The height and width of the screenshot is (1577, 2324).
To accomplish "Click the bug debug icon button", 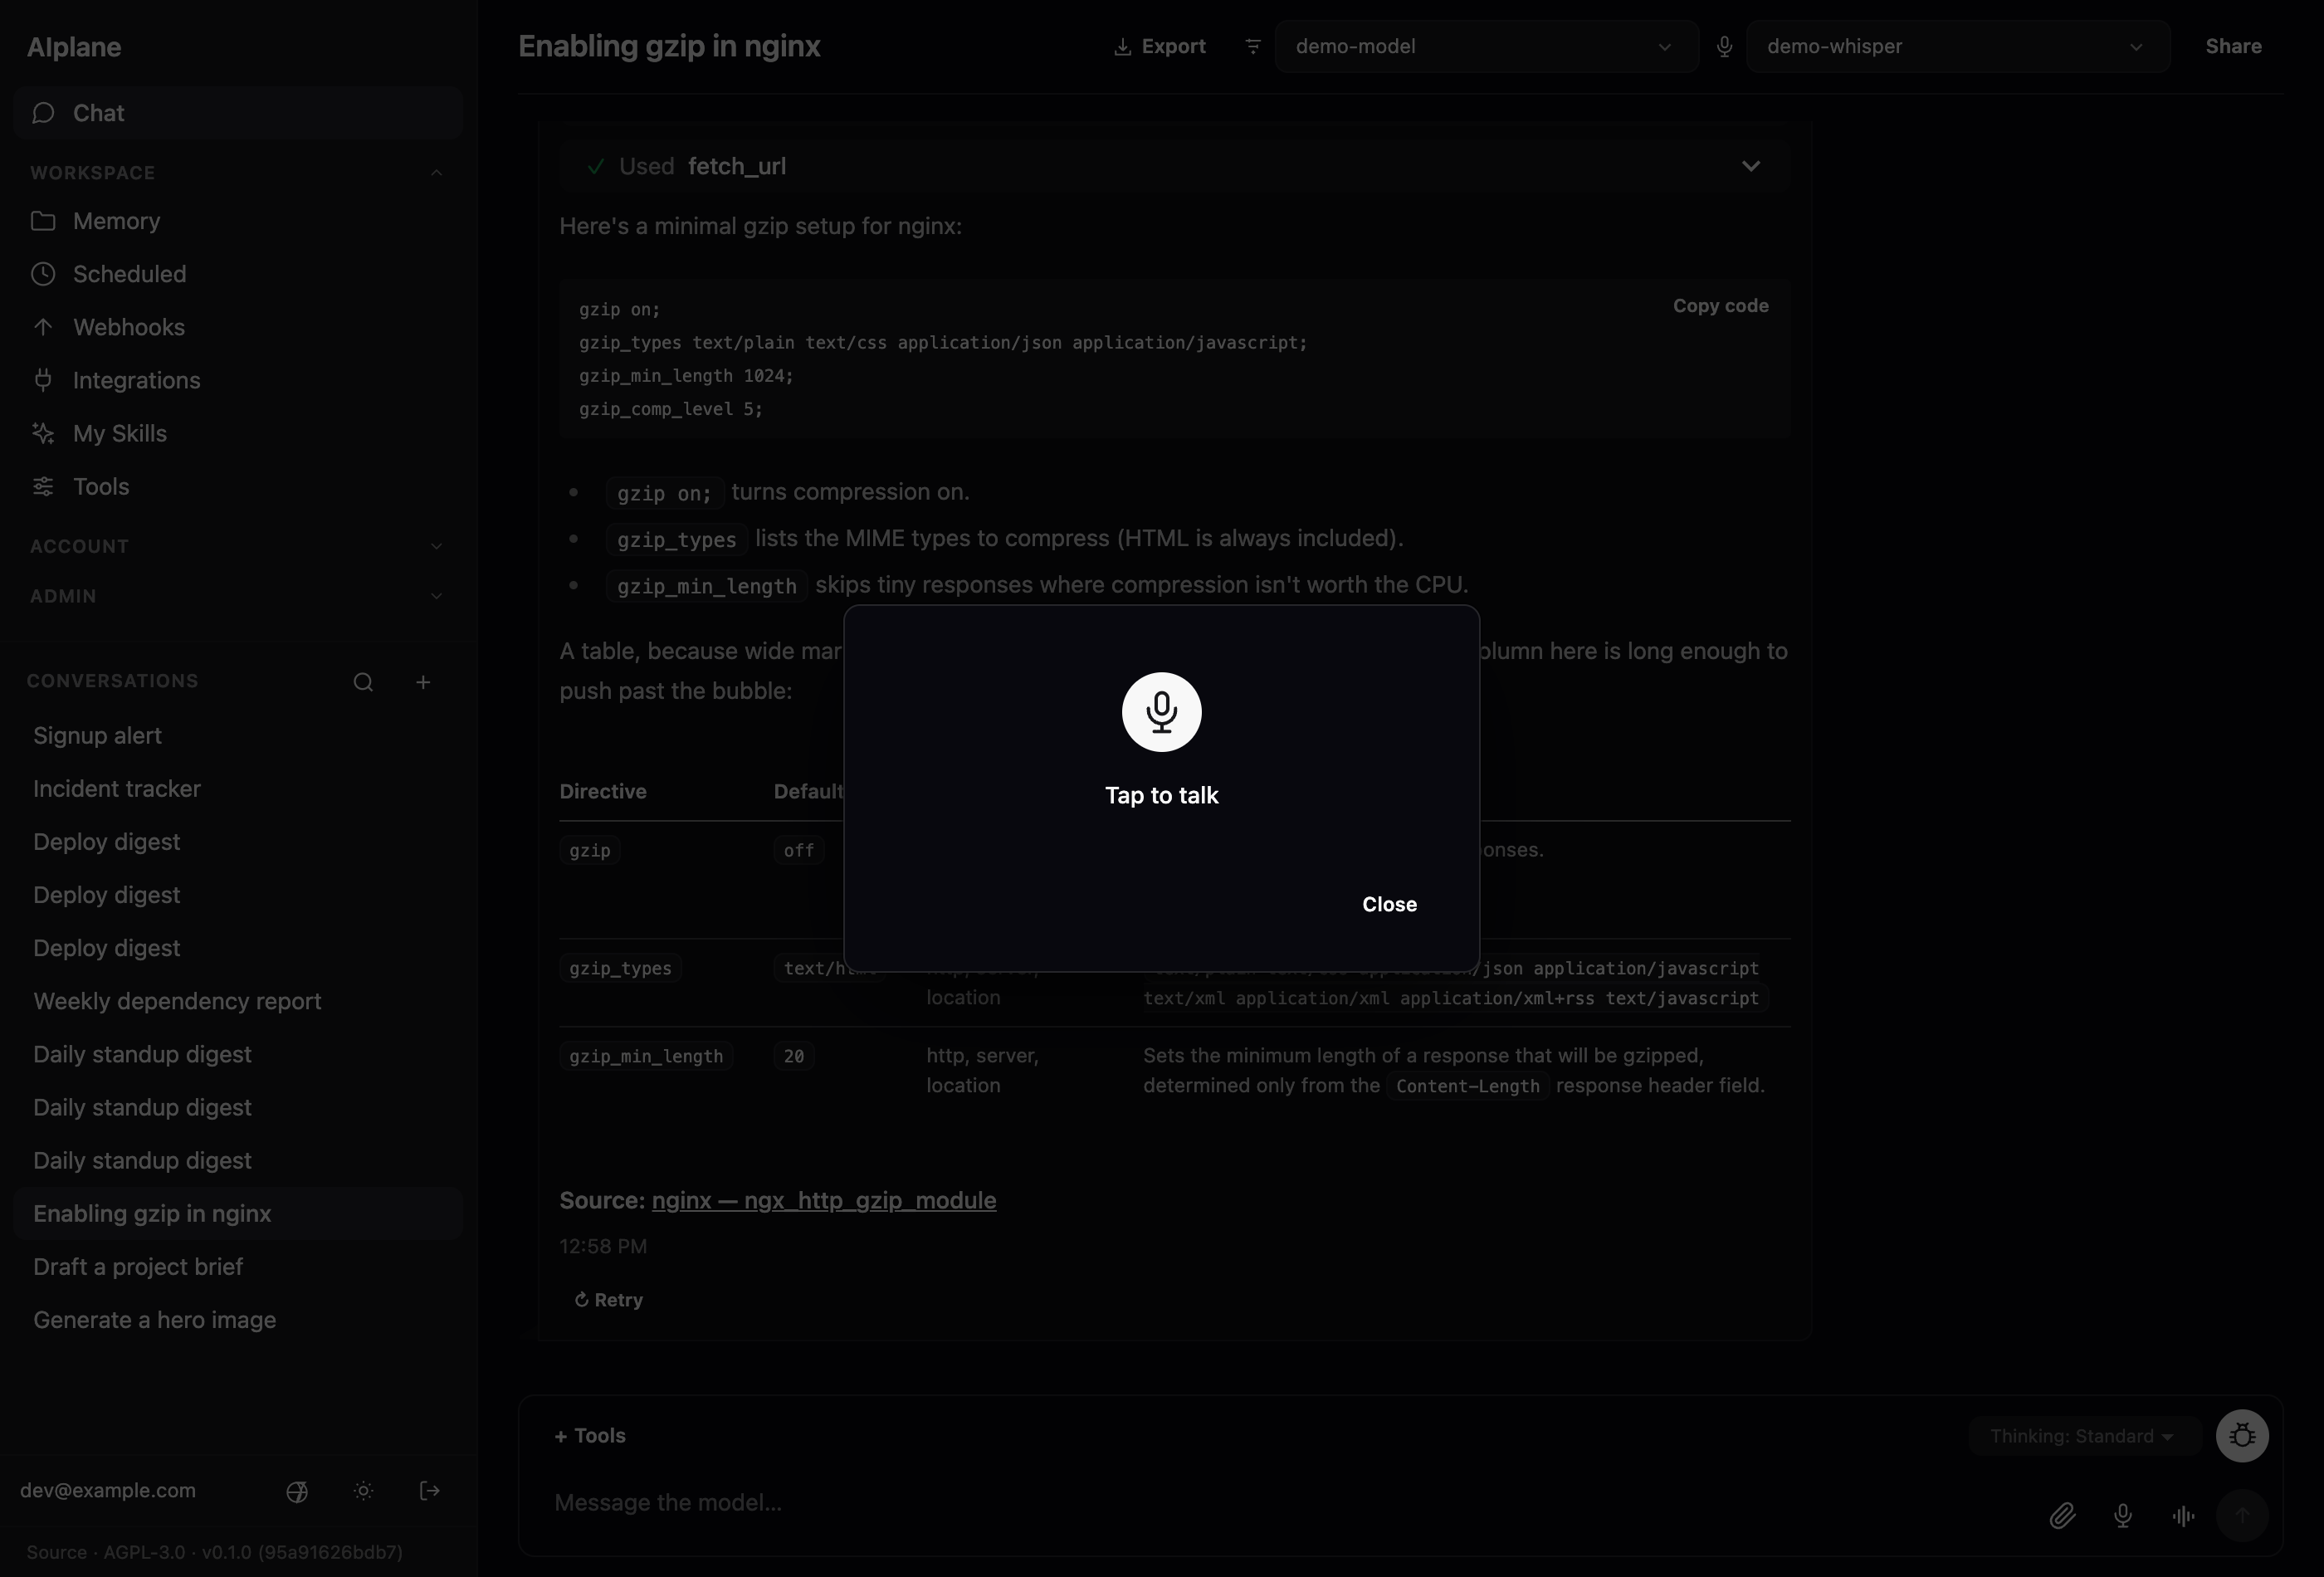I will 2242,1436.
